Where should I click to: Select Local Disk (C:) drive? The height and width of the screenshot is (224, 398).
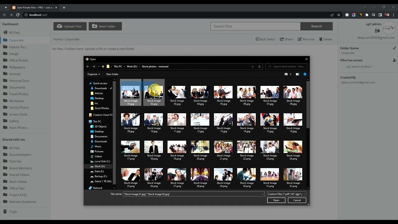click(x=102, y=161)
